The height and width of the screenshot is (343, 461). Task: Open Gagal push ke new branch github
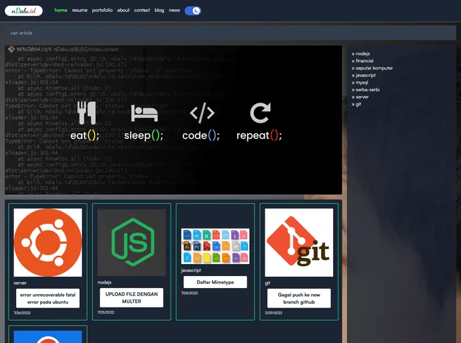299,298
